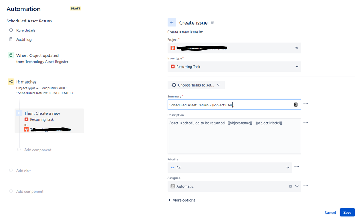Click Add else branch
Image resolution: width=363 pixels, height=223 pixels.
[x=23, y=171]
